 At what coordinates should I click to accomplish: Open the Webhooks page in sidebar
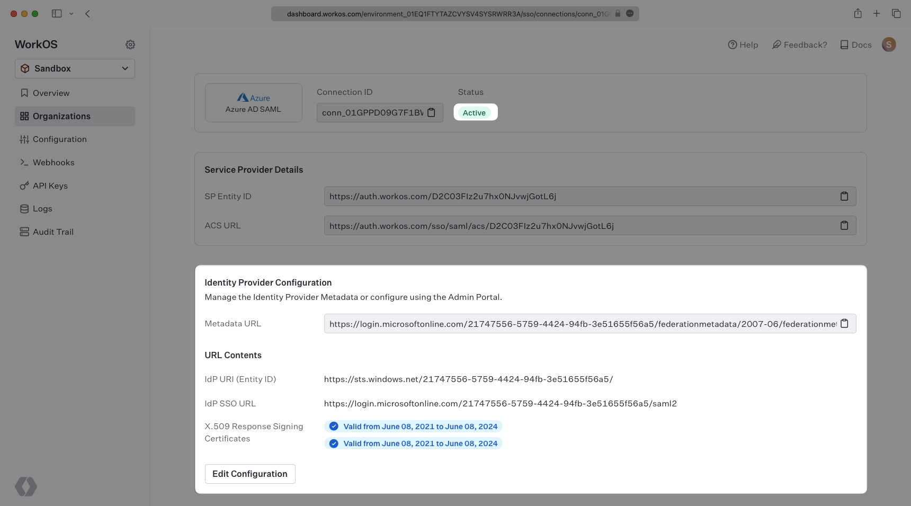53,163
